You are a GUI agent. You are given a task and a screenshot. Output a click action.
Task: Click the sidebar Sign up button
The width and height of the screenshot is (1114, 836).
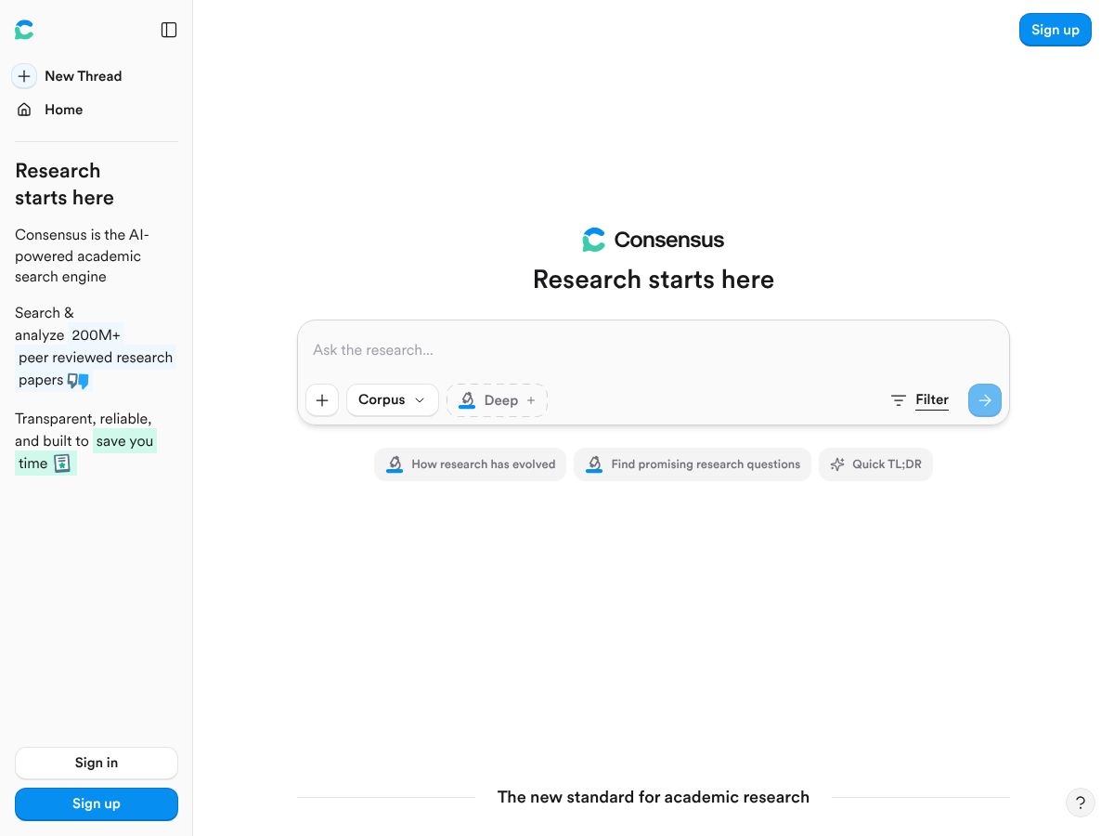[x=97, y=803]
